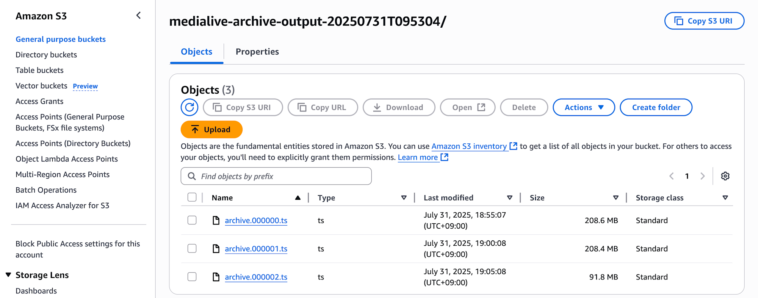
Task: Check the box for archive.000002.ts
Action: click(x=192, y=277)
